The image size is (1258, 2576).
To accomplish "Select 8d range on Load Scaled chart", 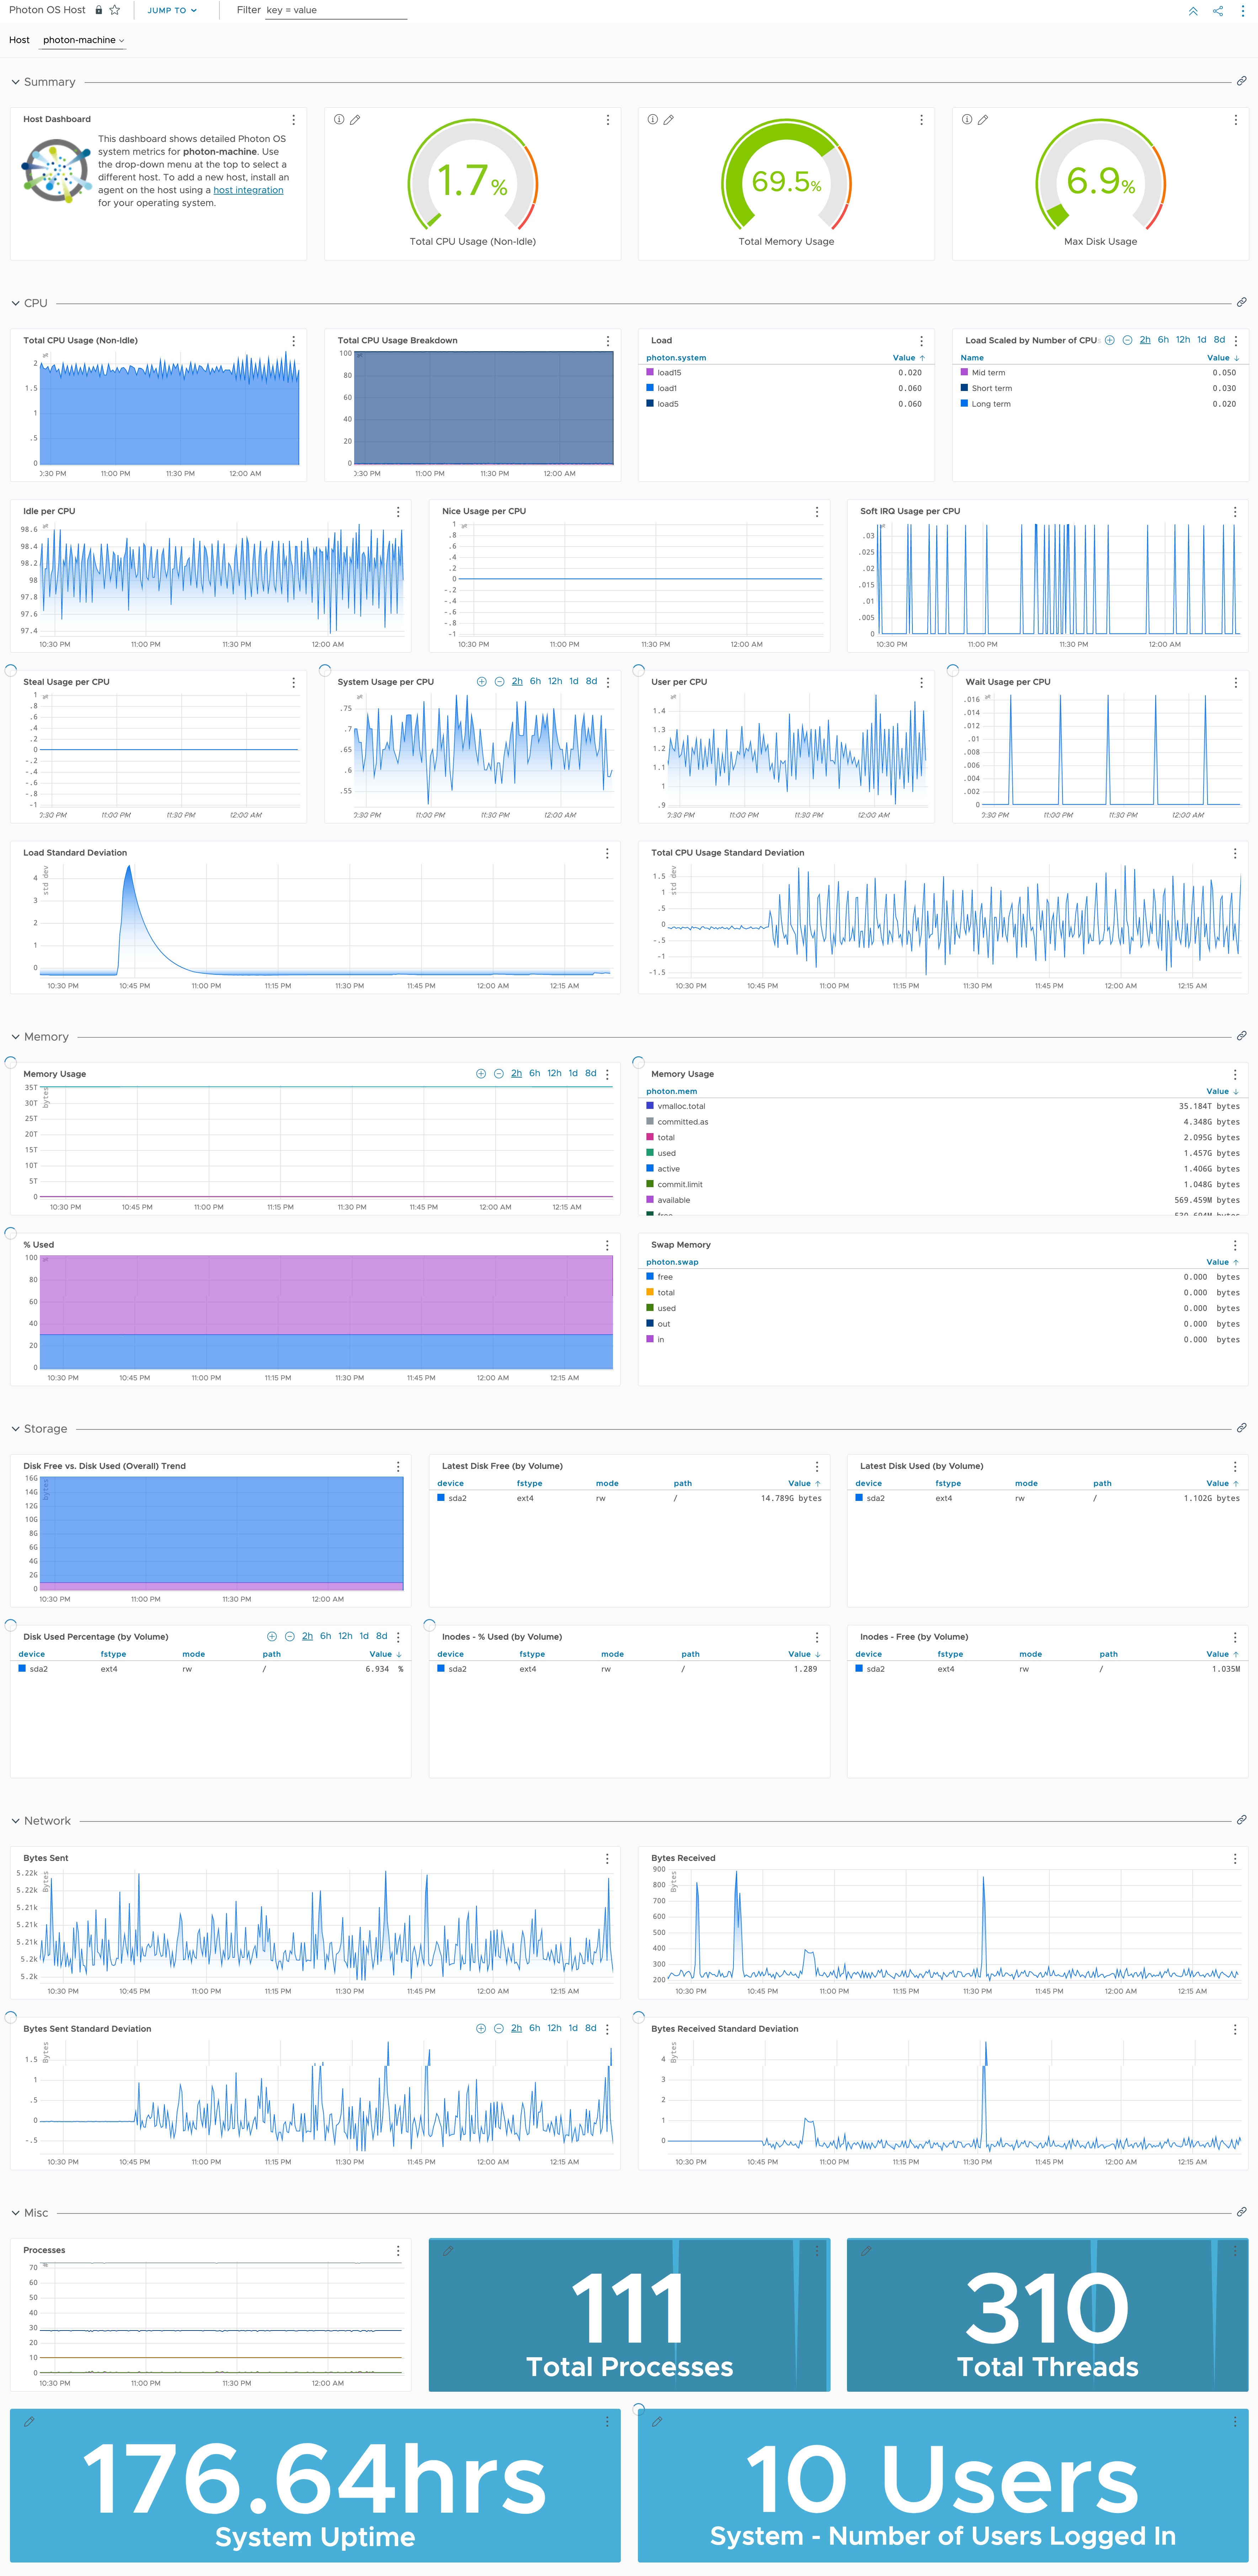I will pyautogui.click(x=1219, y=340).
